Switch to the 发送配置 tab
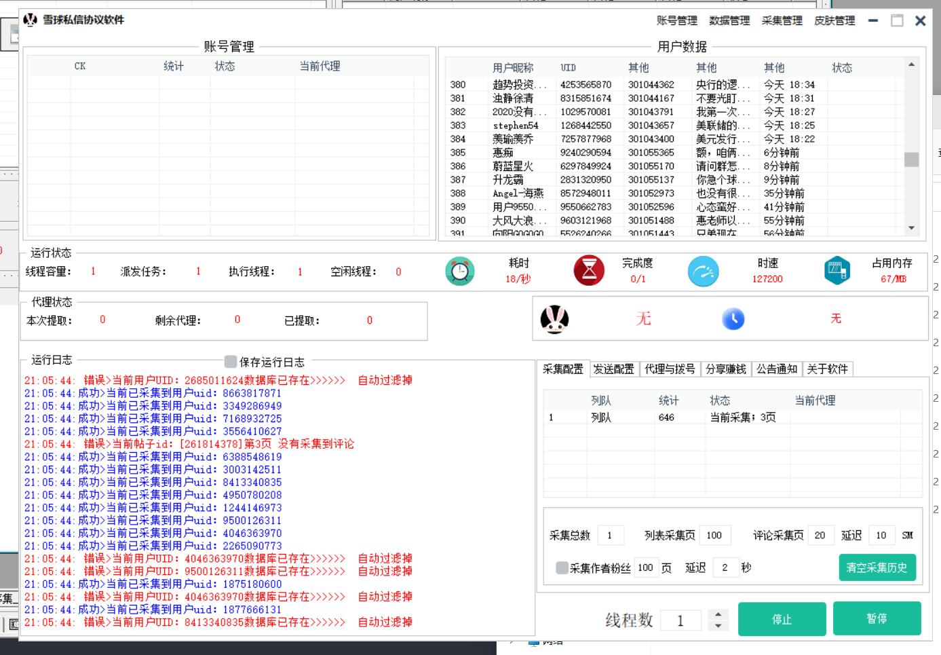941x655 pixels. coord(613,369)
